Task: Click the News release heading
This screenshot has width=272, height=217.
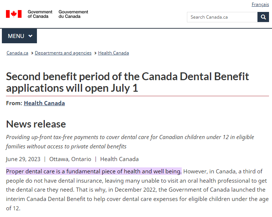Action: tap(36, 124)
